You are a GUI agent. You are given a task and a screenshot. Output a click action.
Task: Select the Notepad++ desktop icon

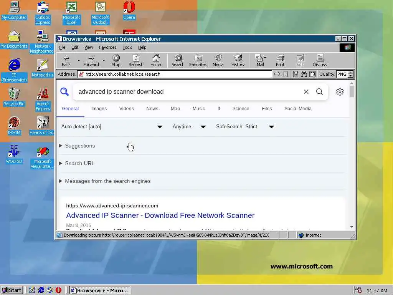pos(43,68)
